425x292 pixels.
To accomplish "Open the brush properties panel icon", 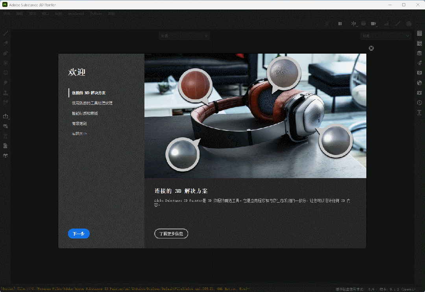I will pos(419,63).
